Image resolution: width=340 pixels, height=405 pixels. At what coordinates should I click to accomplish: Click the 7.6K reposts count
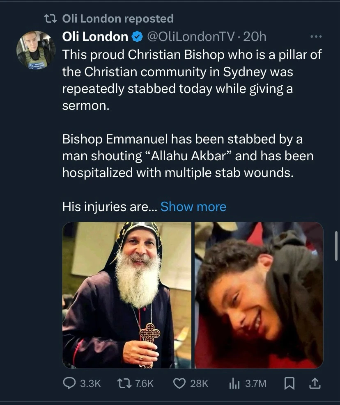pos(145,384)
